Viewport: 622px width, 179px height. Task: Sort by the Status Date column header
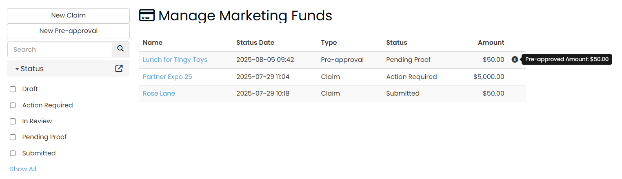tap(255, 42)
